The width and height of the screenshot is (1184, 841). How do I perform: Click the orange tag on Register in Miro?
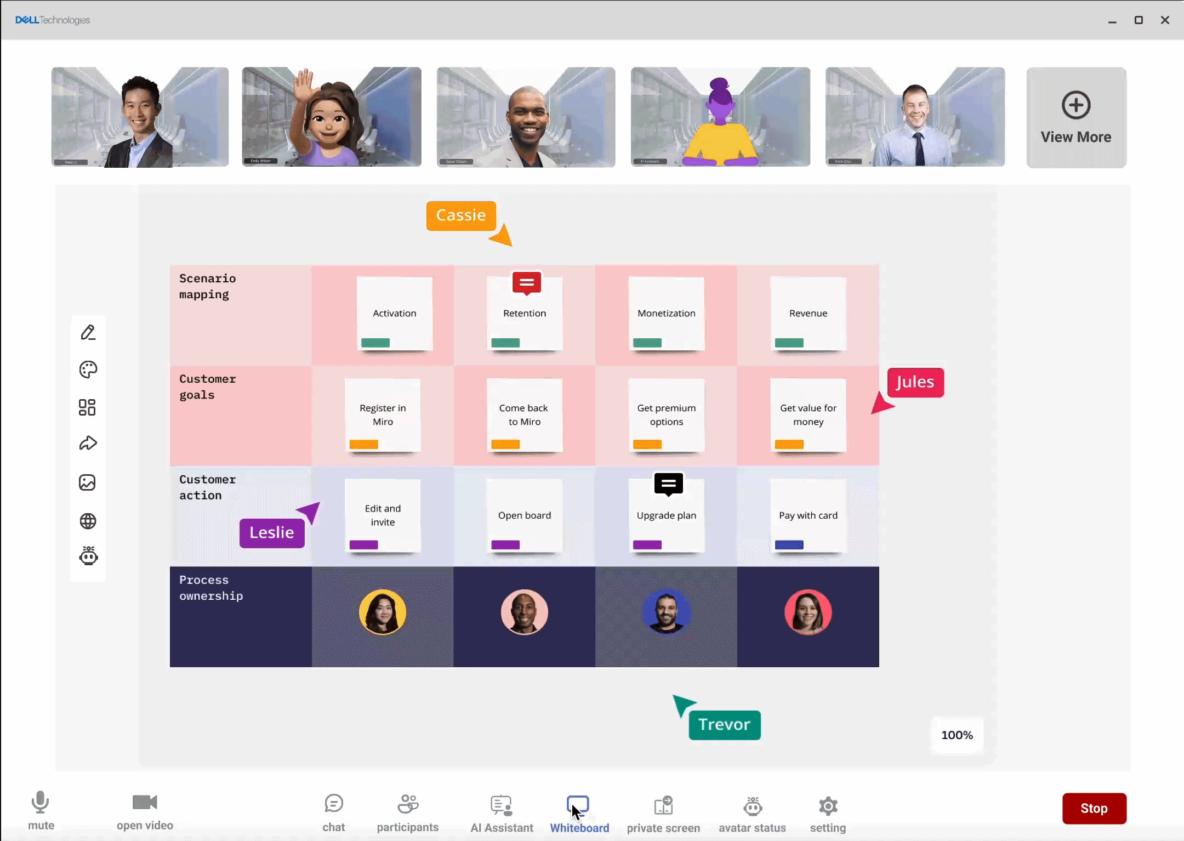[364, 444]
